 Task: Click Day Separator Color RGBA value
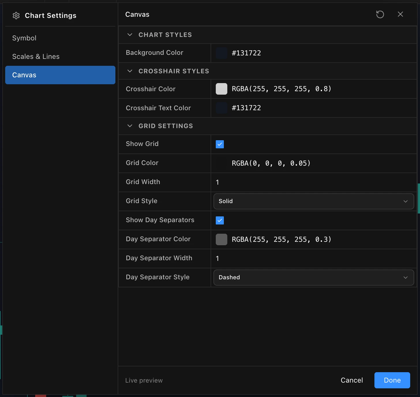click(x=282, y=239)
